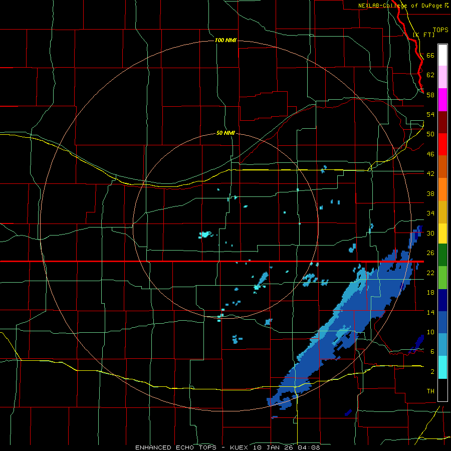Select the medium blue legend swatch
Screen dimensions: 451x451
click(442, 322)
